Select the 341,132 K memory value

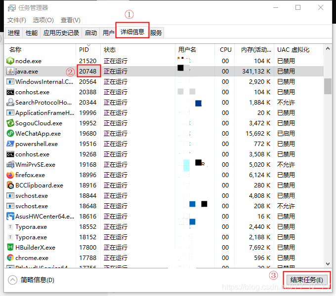coord(256,71)
